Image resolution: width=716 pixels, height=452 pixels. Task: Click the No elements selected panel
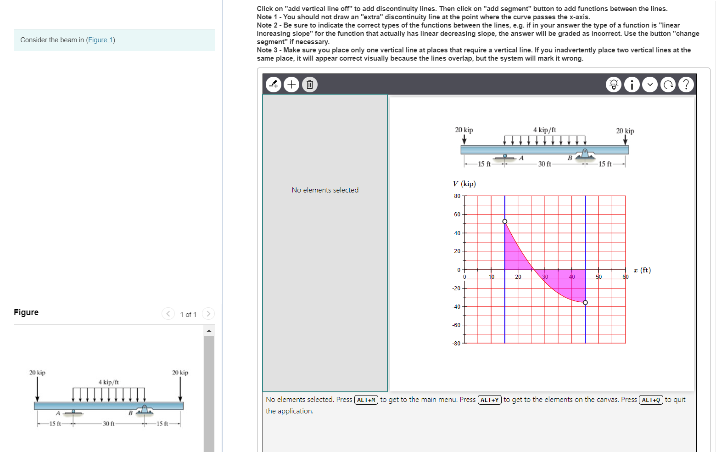[325, 190]
